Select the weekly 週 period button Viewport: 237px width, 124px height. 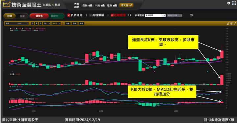pyautogui.click(x=37, y=24)
